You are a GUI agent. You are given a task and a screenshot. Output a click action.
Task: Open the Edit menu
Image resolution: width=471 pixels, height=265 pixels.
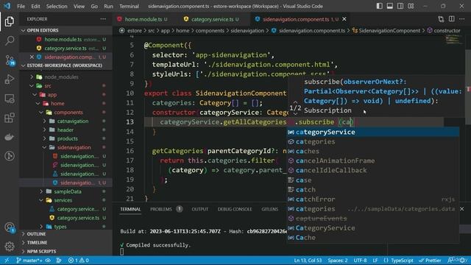pyautogui.click(x=35, y=6)
